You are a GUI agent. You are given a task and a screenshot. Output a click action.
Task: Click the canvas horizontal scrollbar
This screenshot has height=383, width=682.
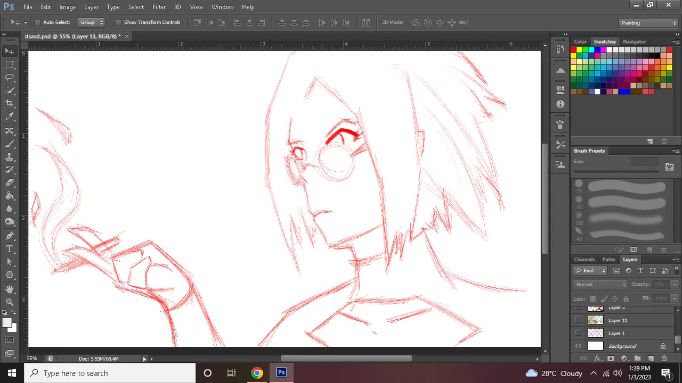[x=346, y=359]
